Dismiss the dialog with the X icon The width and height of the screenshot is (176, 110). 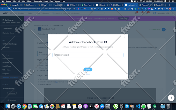point(125,37)
